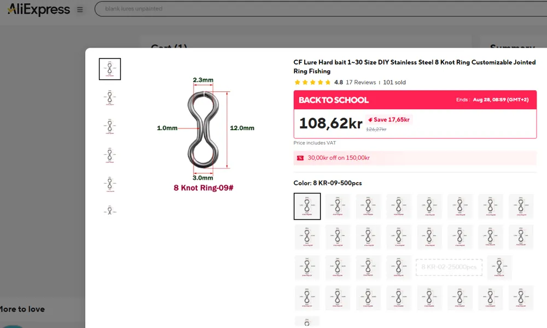Screen dimensions: 547x328
Task: Click the coupon icon for 30,00kr off
Action: coord(300,158)
